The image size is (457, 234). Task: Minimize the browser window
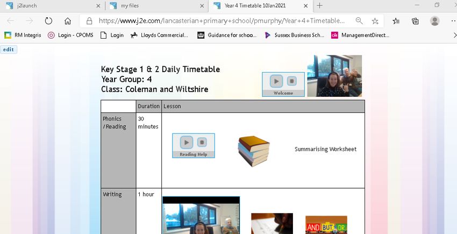(x=417, y=5)
